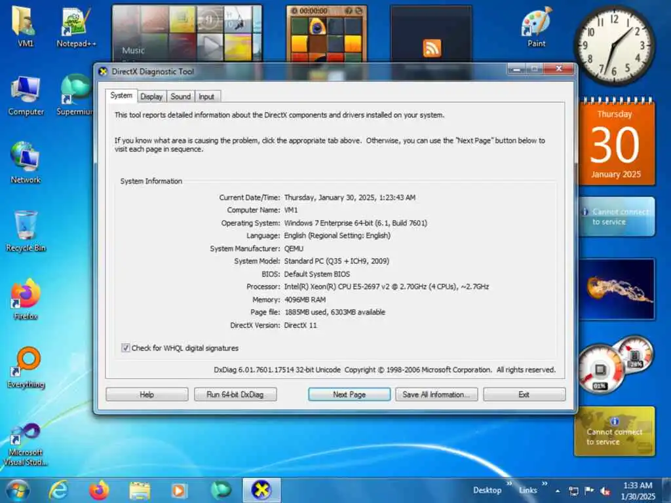Image resolution: width=671 pixels, height=503 pixels.
Task: Open the Everything search shortcut
Action: 26,367
